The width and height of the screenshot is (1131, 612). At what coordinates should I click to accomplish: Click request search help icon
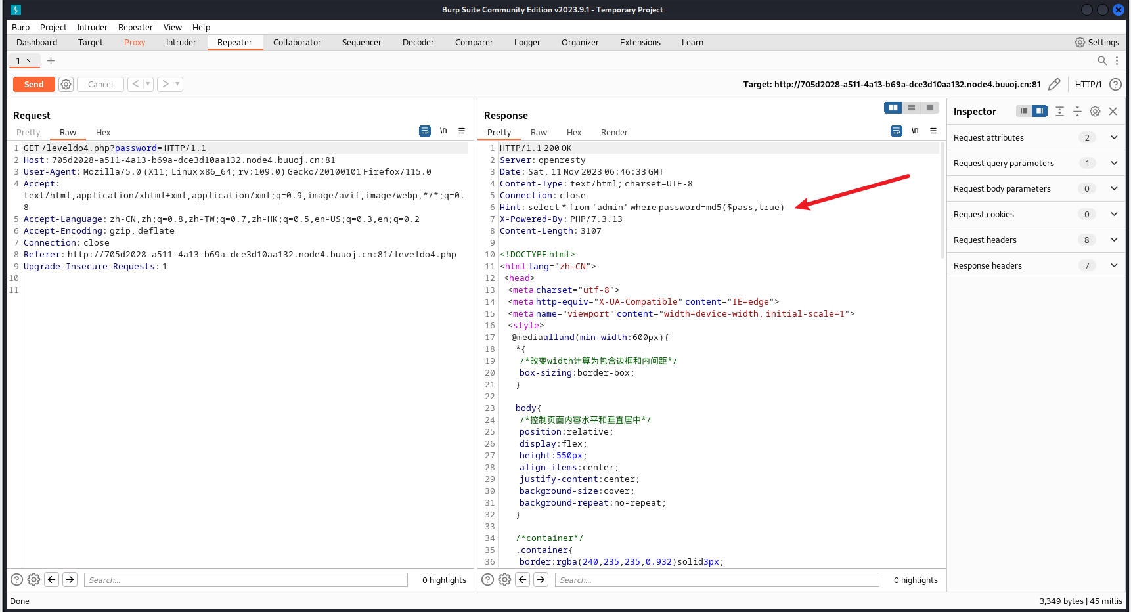tap(17, 579)
